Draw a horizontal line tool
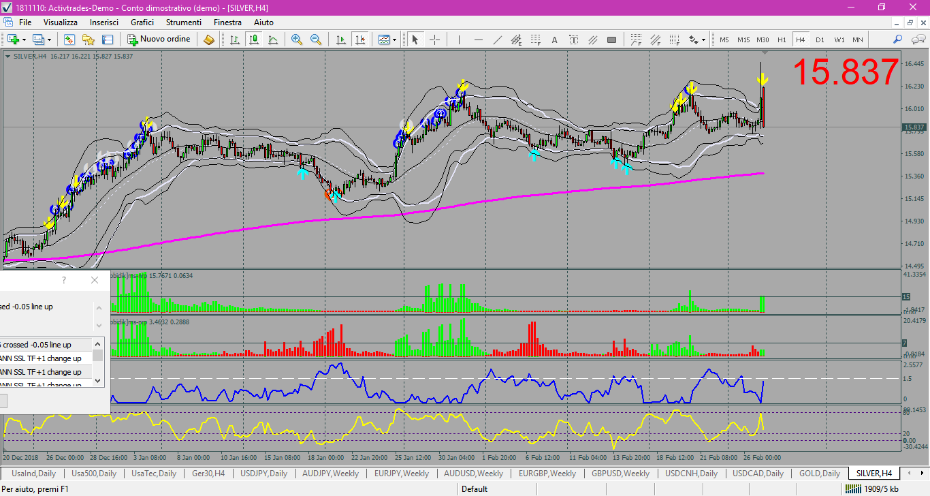 pyautogui.click(x=478, y=40)
